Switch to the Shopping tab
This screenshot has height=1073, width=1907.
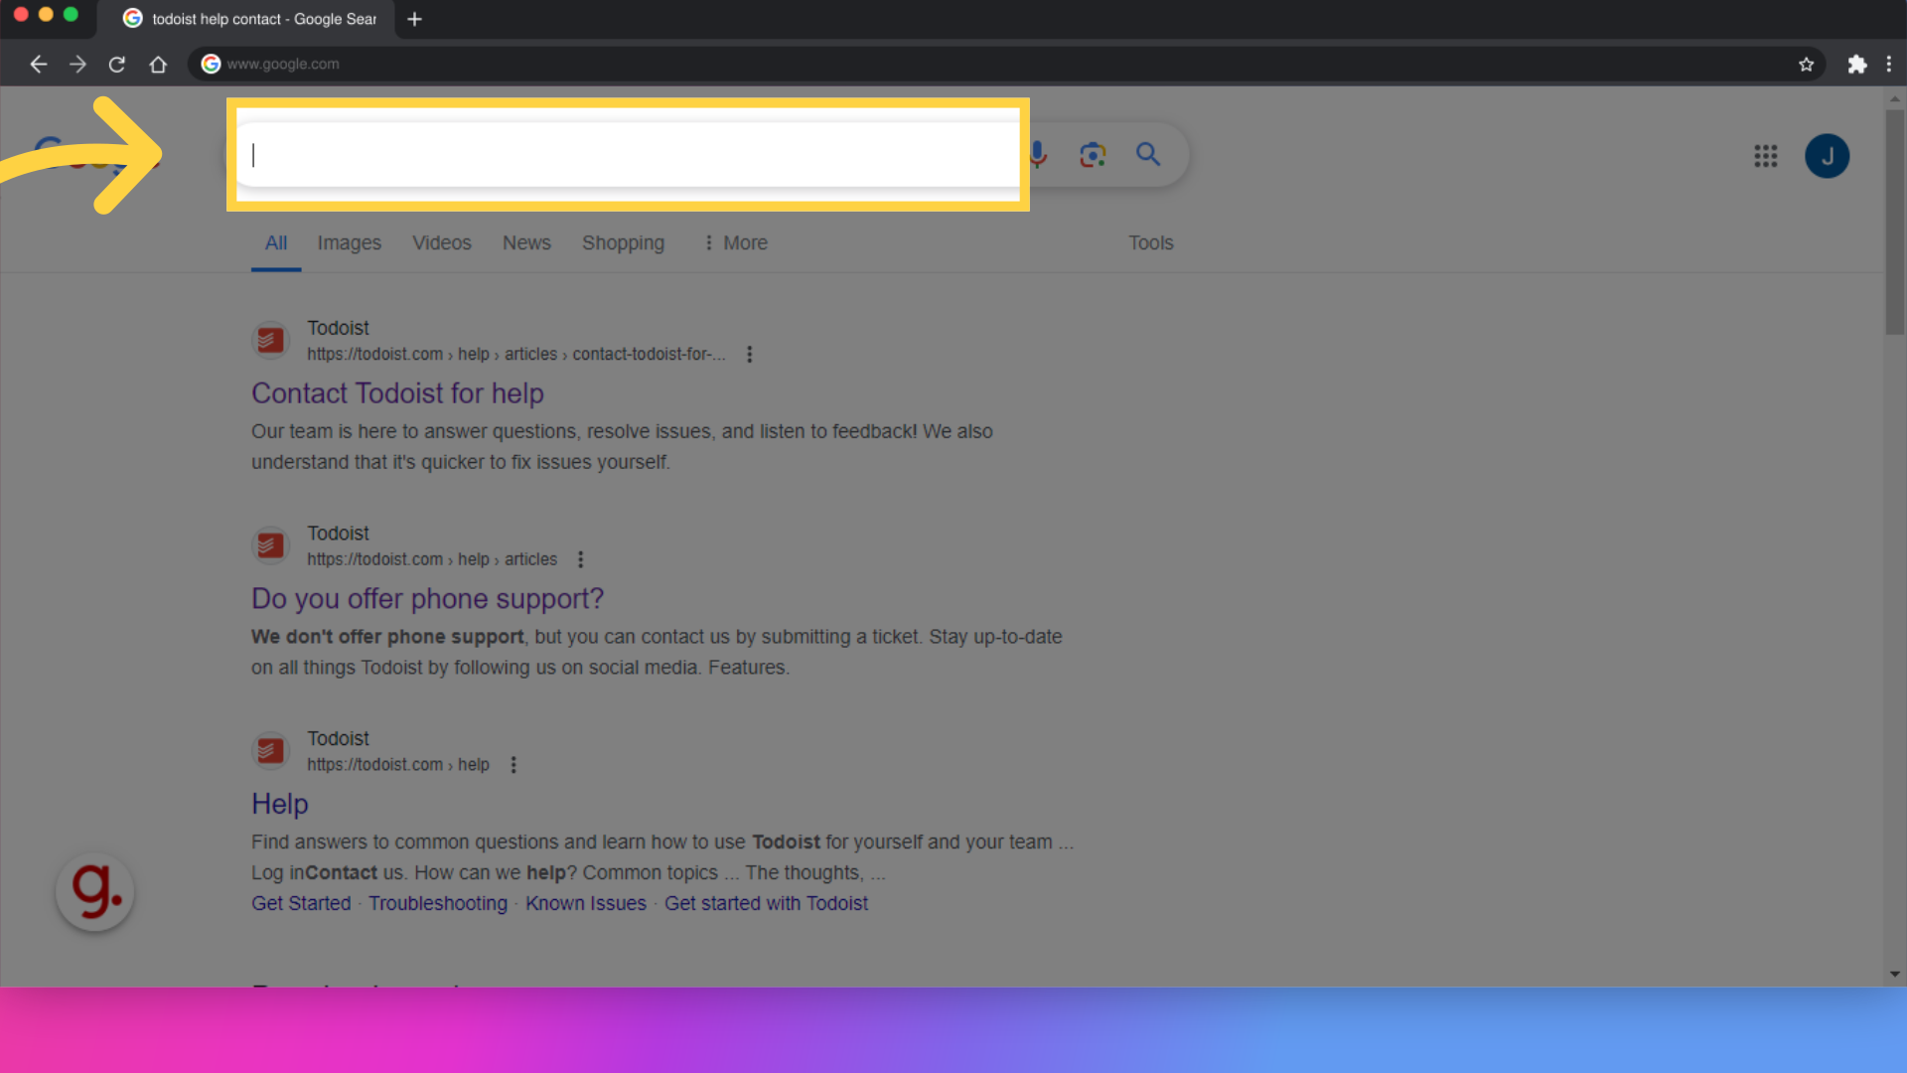click(623, 242)
